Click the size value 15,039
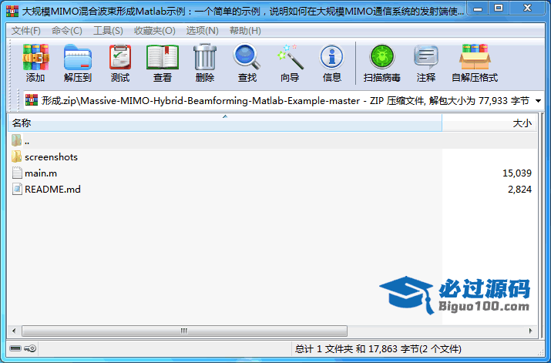 tap(517, 173)
